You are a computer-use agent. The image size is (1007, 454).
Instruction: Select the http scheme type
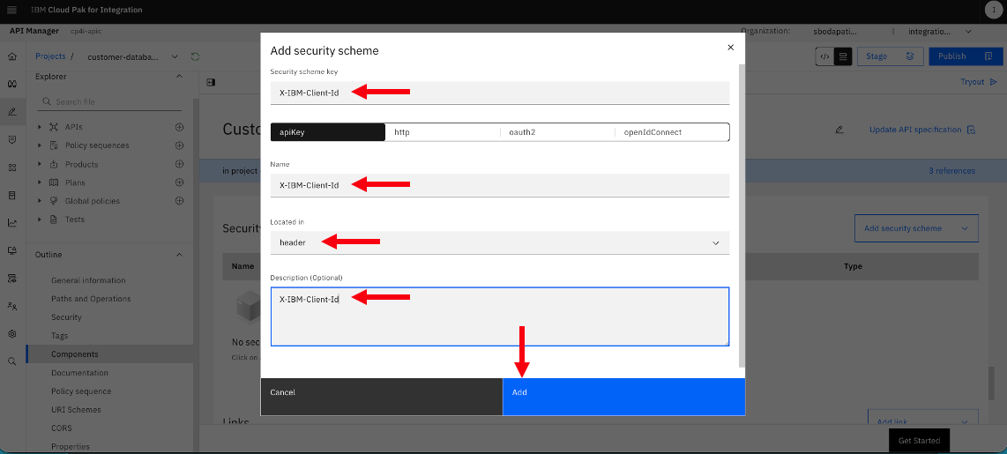coord(442,132)
